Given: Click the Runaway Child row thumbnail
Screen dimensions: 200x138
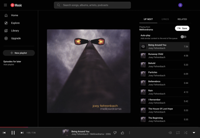Looking at the screenshot, I should tap(143, 56).
